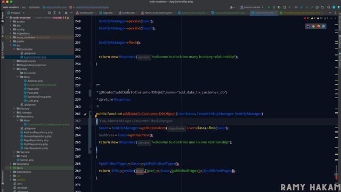Select opened file locate target icon in Project panel

tap(50, 13)
